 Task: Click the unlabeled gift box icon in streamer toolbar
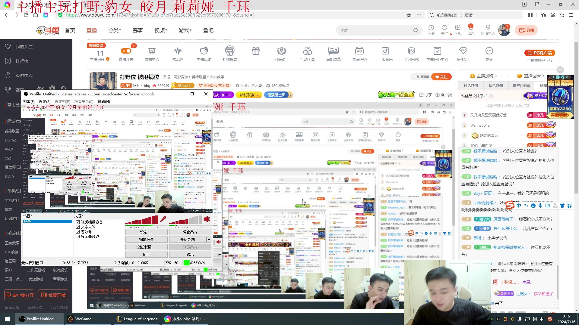click(256, 51)
